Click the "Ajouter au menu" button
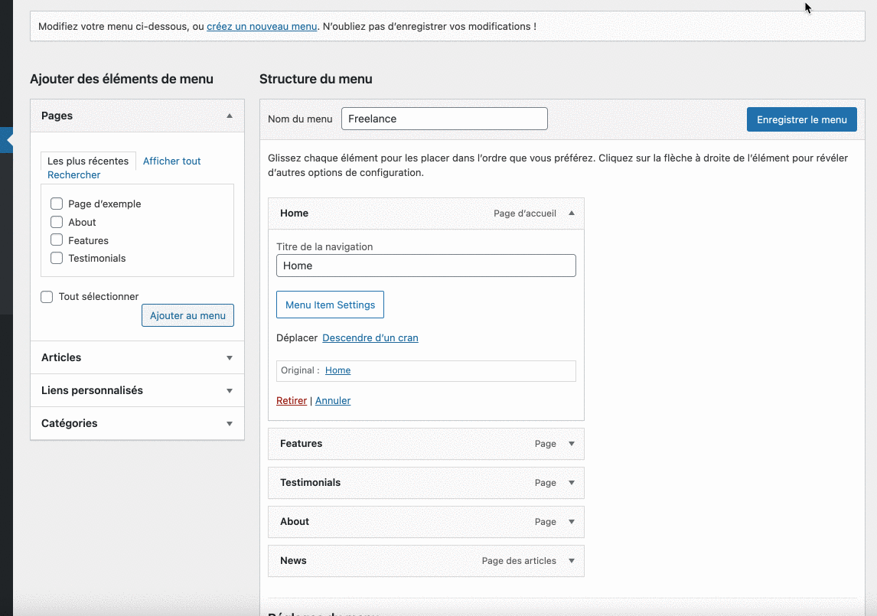This screenshot has width=877, height=616. [x=187, y=315]
